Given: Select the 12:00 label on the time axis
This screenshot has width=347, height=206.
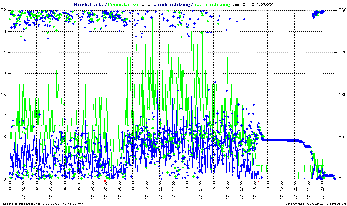Looking at the screenshot, I should coord(173,191).
